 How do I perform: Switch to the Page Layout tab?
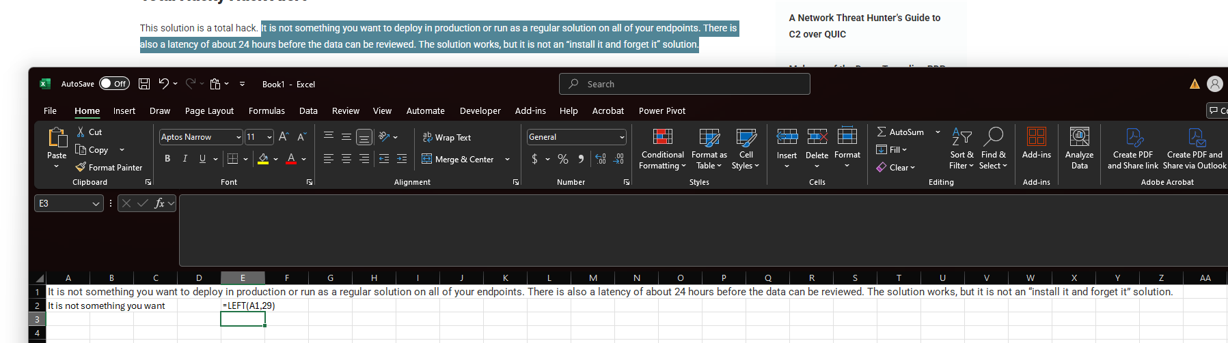pyautogui.click(x=209, y=110)
